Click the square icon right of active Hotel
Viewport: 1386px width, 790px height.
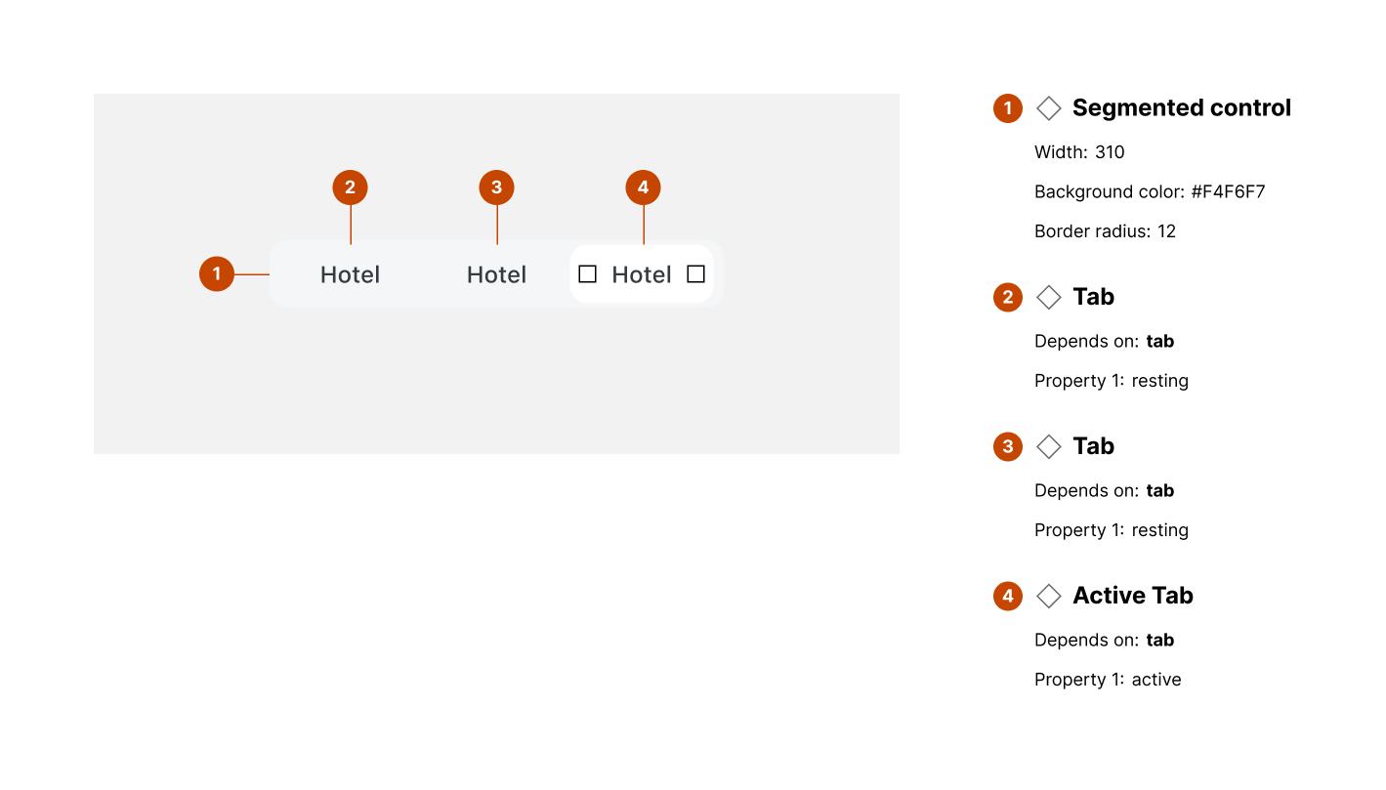695,274
